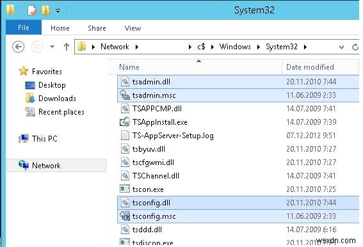Select Favorites in the navigation pane
The image size is (363, 247).
tap(47, 72)
